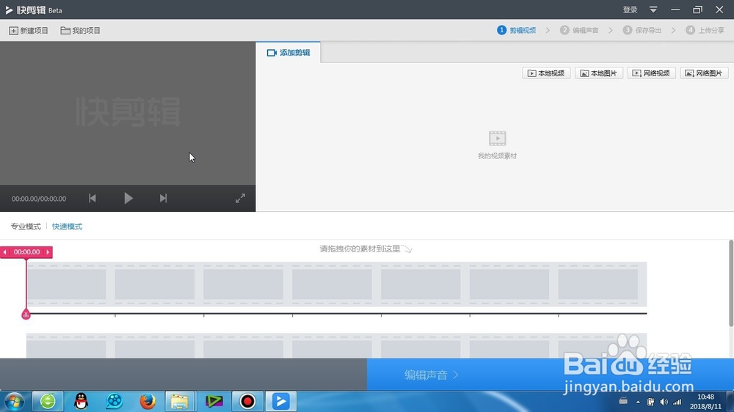This screenshot has width=734, height=412.
Task: Go to step 2 编辑声音
Action: 579,30
